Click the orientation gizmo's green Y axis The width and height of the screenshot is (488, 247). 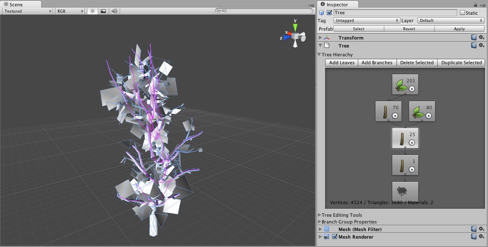(x=295, y=27)
